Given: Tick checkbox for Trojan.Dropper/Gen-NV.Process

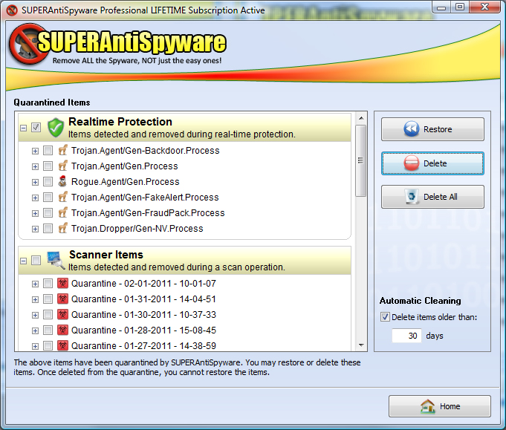Looking at the screenshot, I should [x=48, y=229].
